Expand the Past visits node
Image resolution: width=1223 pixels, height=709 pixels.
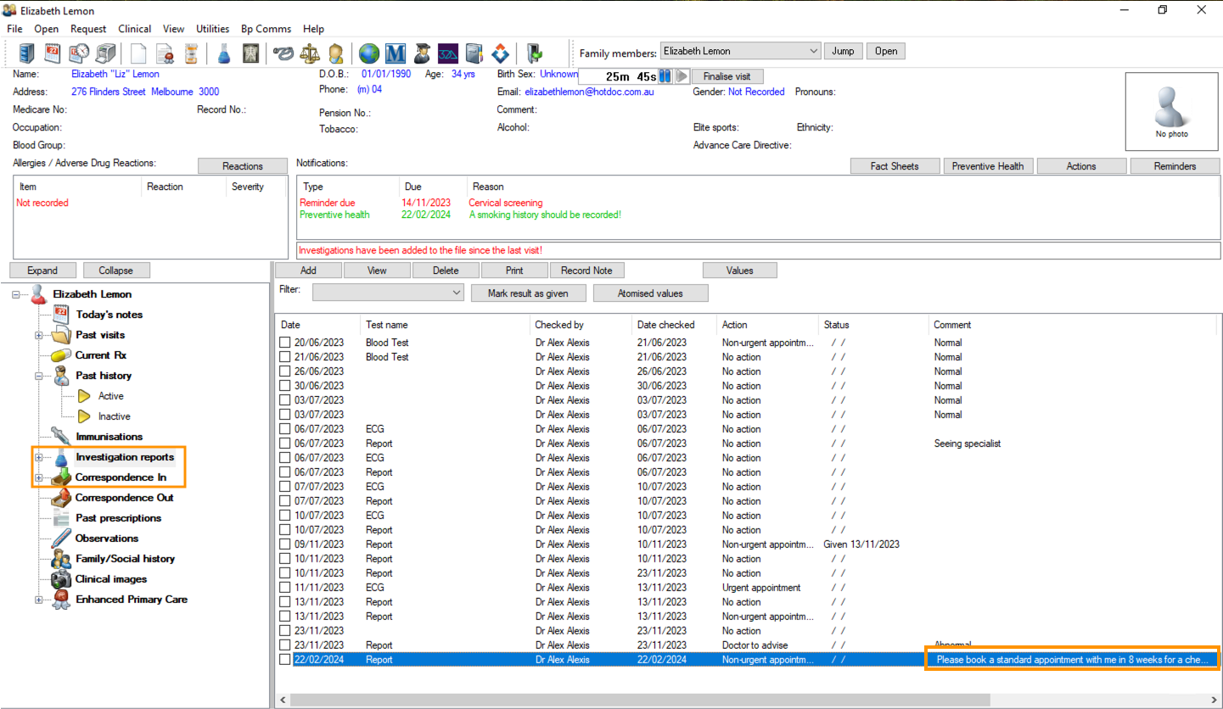coord(38,335)
